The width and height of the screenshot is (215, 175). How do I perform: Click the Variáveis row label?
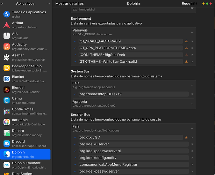80,30
